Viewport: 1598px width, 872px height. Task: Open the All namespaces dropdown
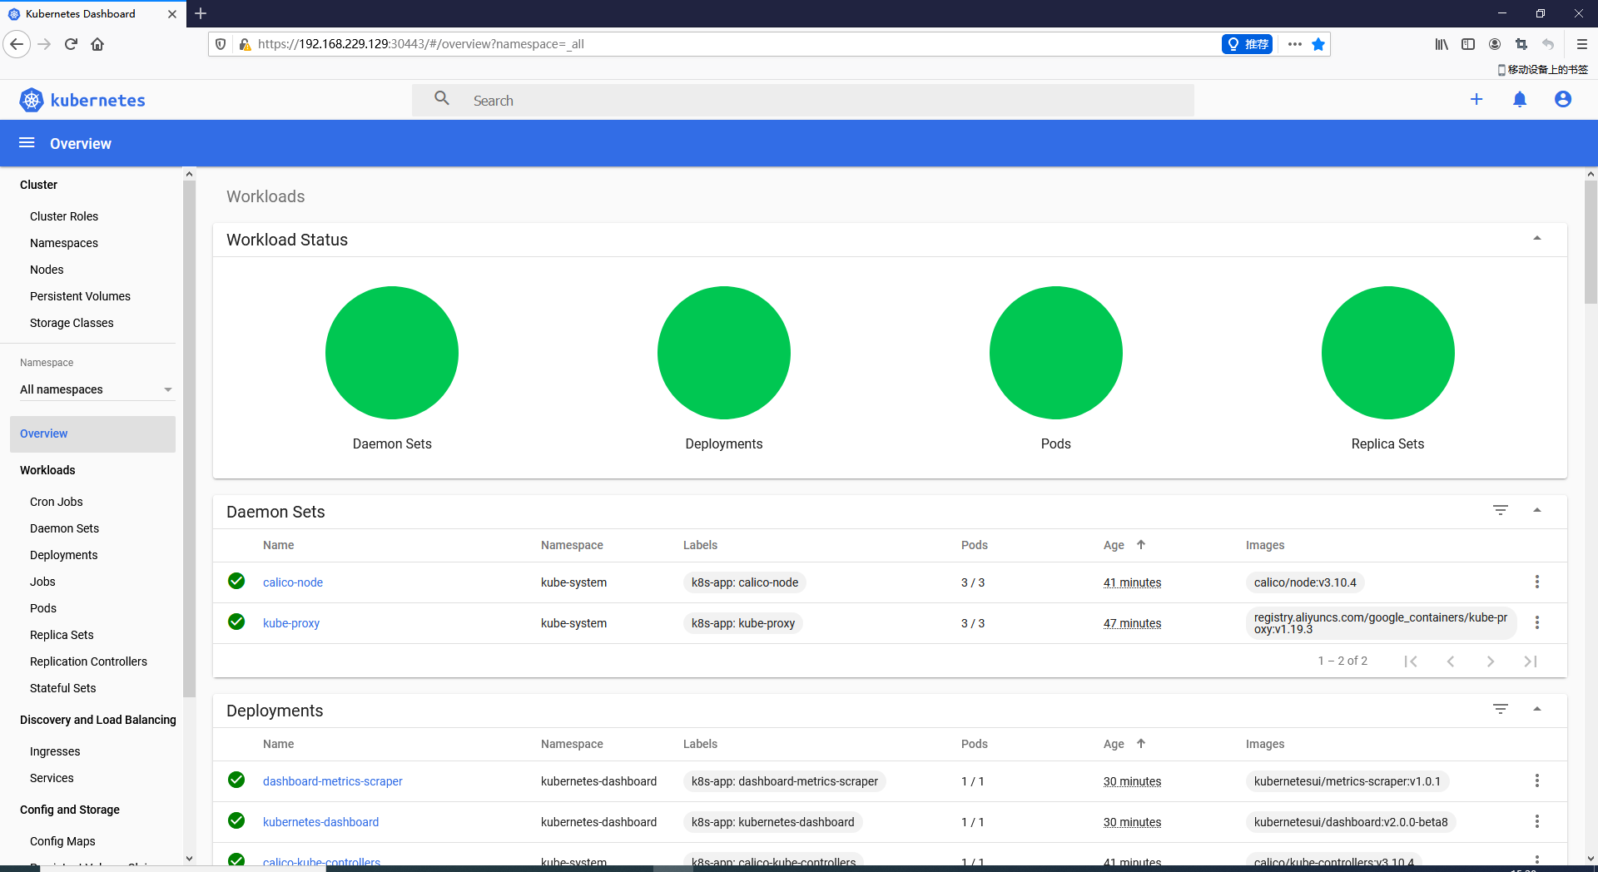pyautogui.click(x=97, y=389)
